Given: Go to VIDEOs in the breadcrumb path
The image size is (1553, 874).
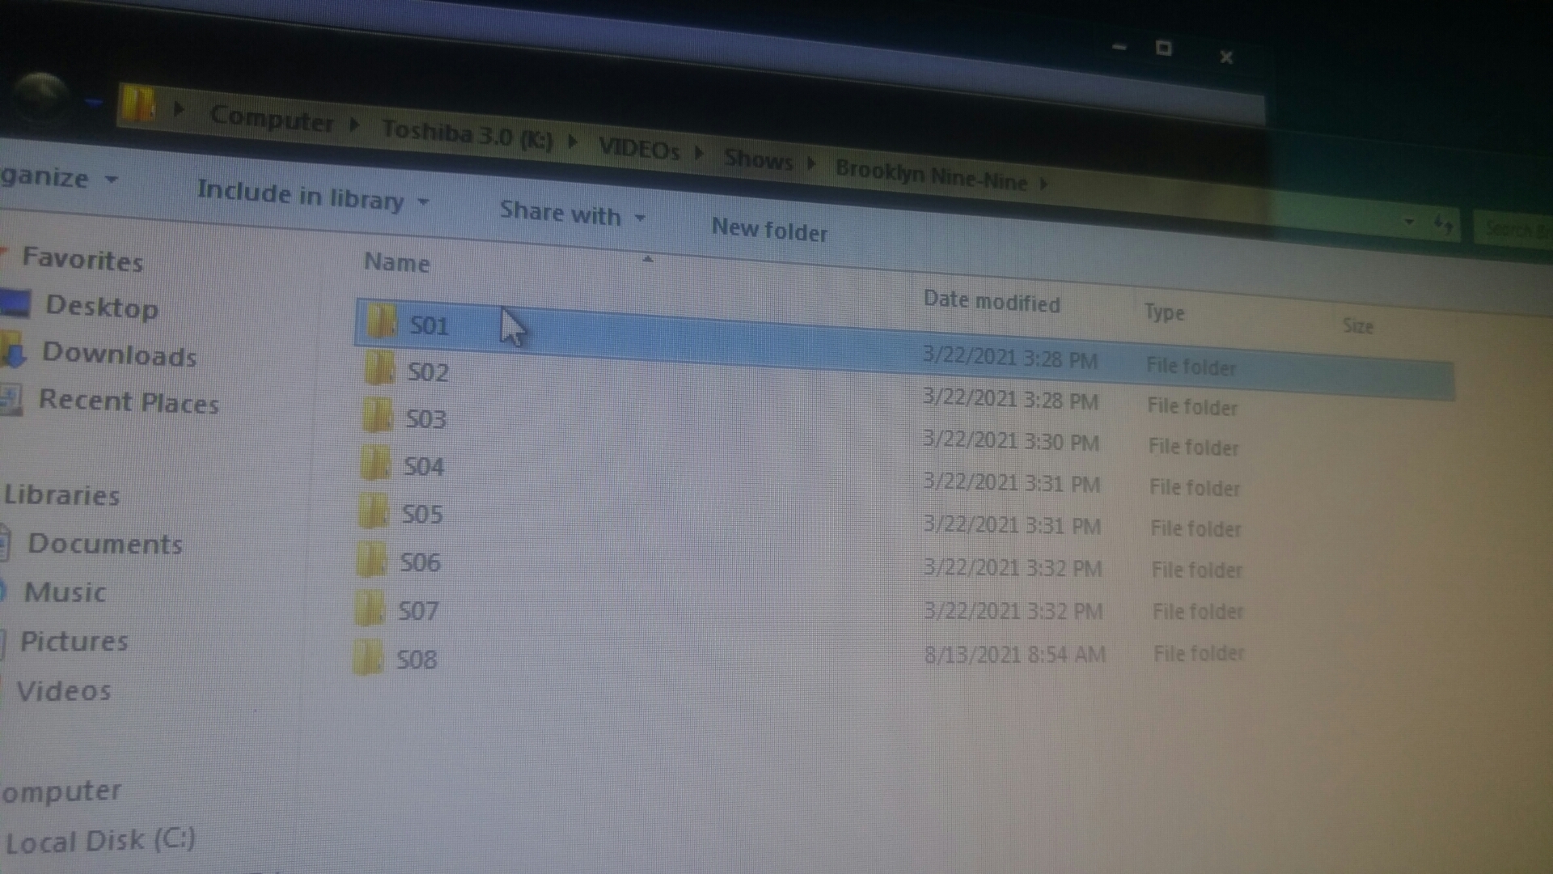Looking at the screenshot, I should pyautogui.click(x=639, y=149).
